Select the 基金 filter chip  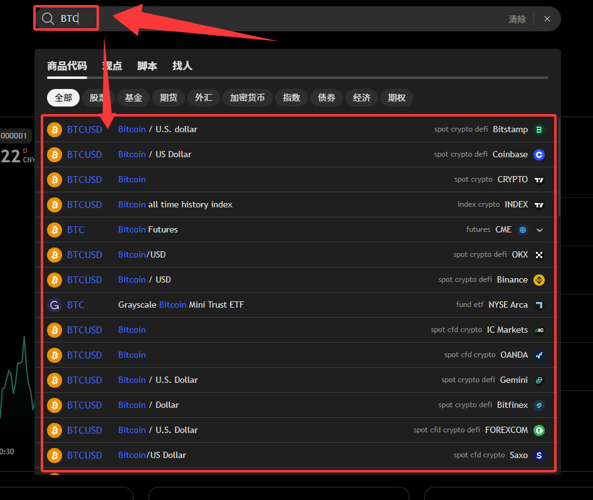pos(134,98)
